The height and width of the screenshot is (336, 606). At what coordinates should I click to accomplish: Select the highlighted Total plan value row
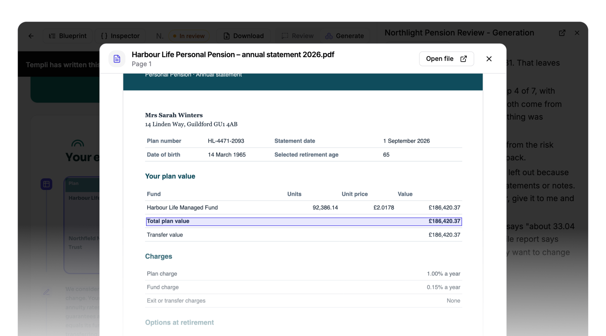pos(304,222)
